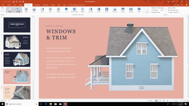Open the Sound dropdown
Screen dimensions: 189x106
(166, 8)
